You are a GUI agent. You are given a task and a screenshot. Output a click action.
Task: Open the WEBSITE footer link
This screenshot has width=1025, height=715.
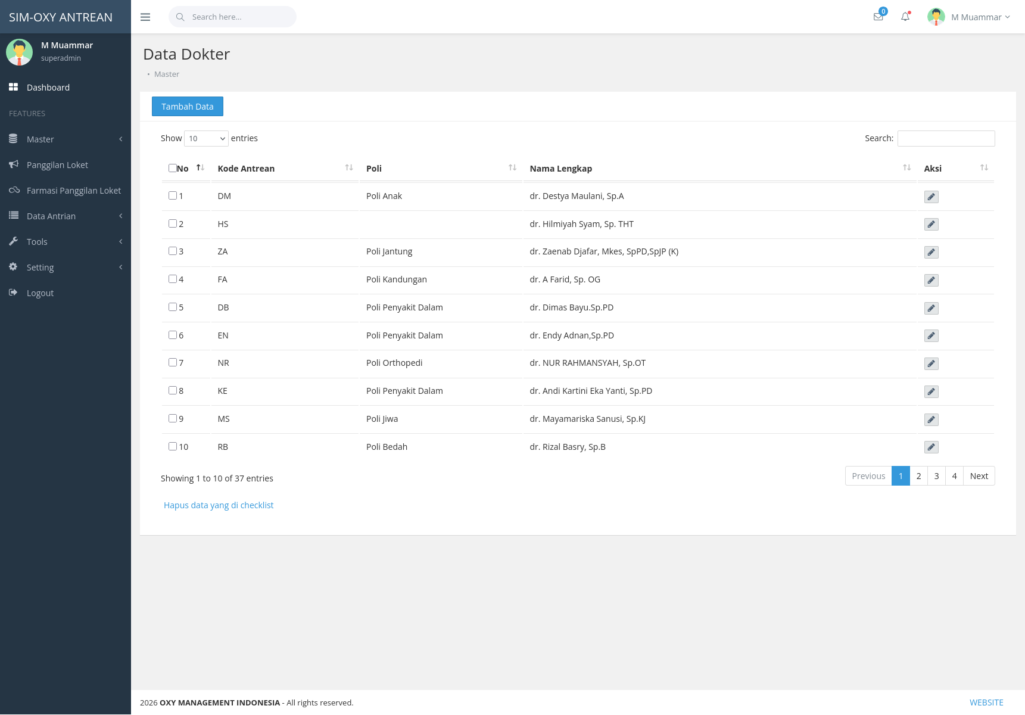pos(986,702)
